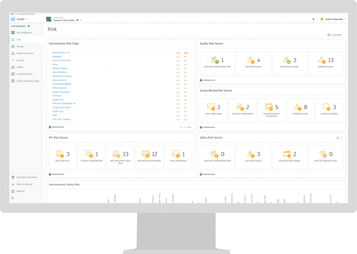The image size is (357, 254).
Task: Switch to the Commissioning dashboard
Action: tap(25, 74)
